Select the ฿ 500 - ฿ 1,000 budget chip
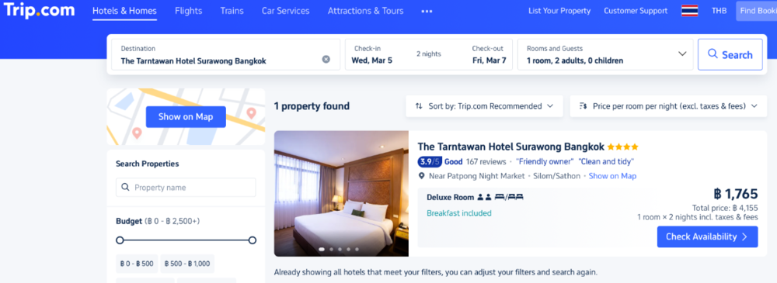Image resolution: width=777 pixels, height=283 pixels. pyautogui.click(x=186, y=264)
